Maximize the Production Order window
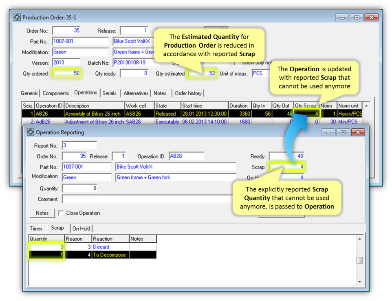 tap(357, 18)
